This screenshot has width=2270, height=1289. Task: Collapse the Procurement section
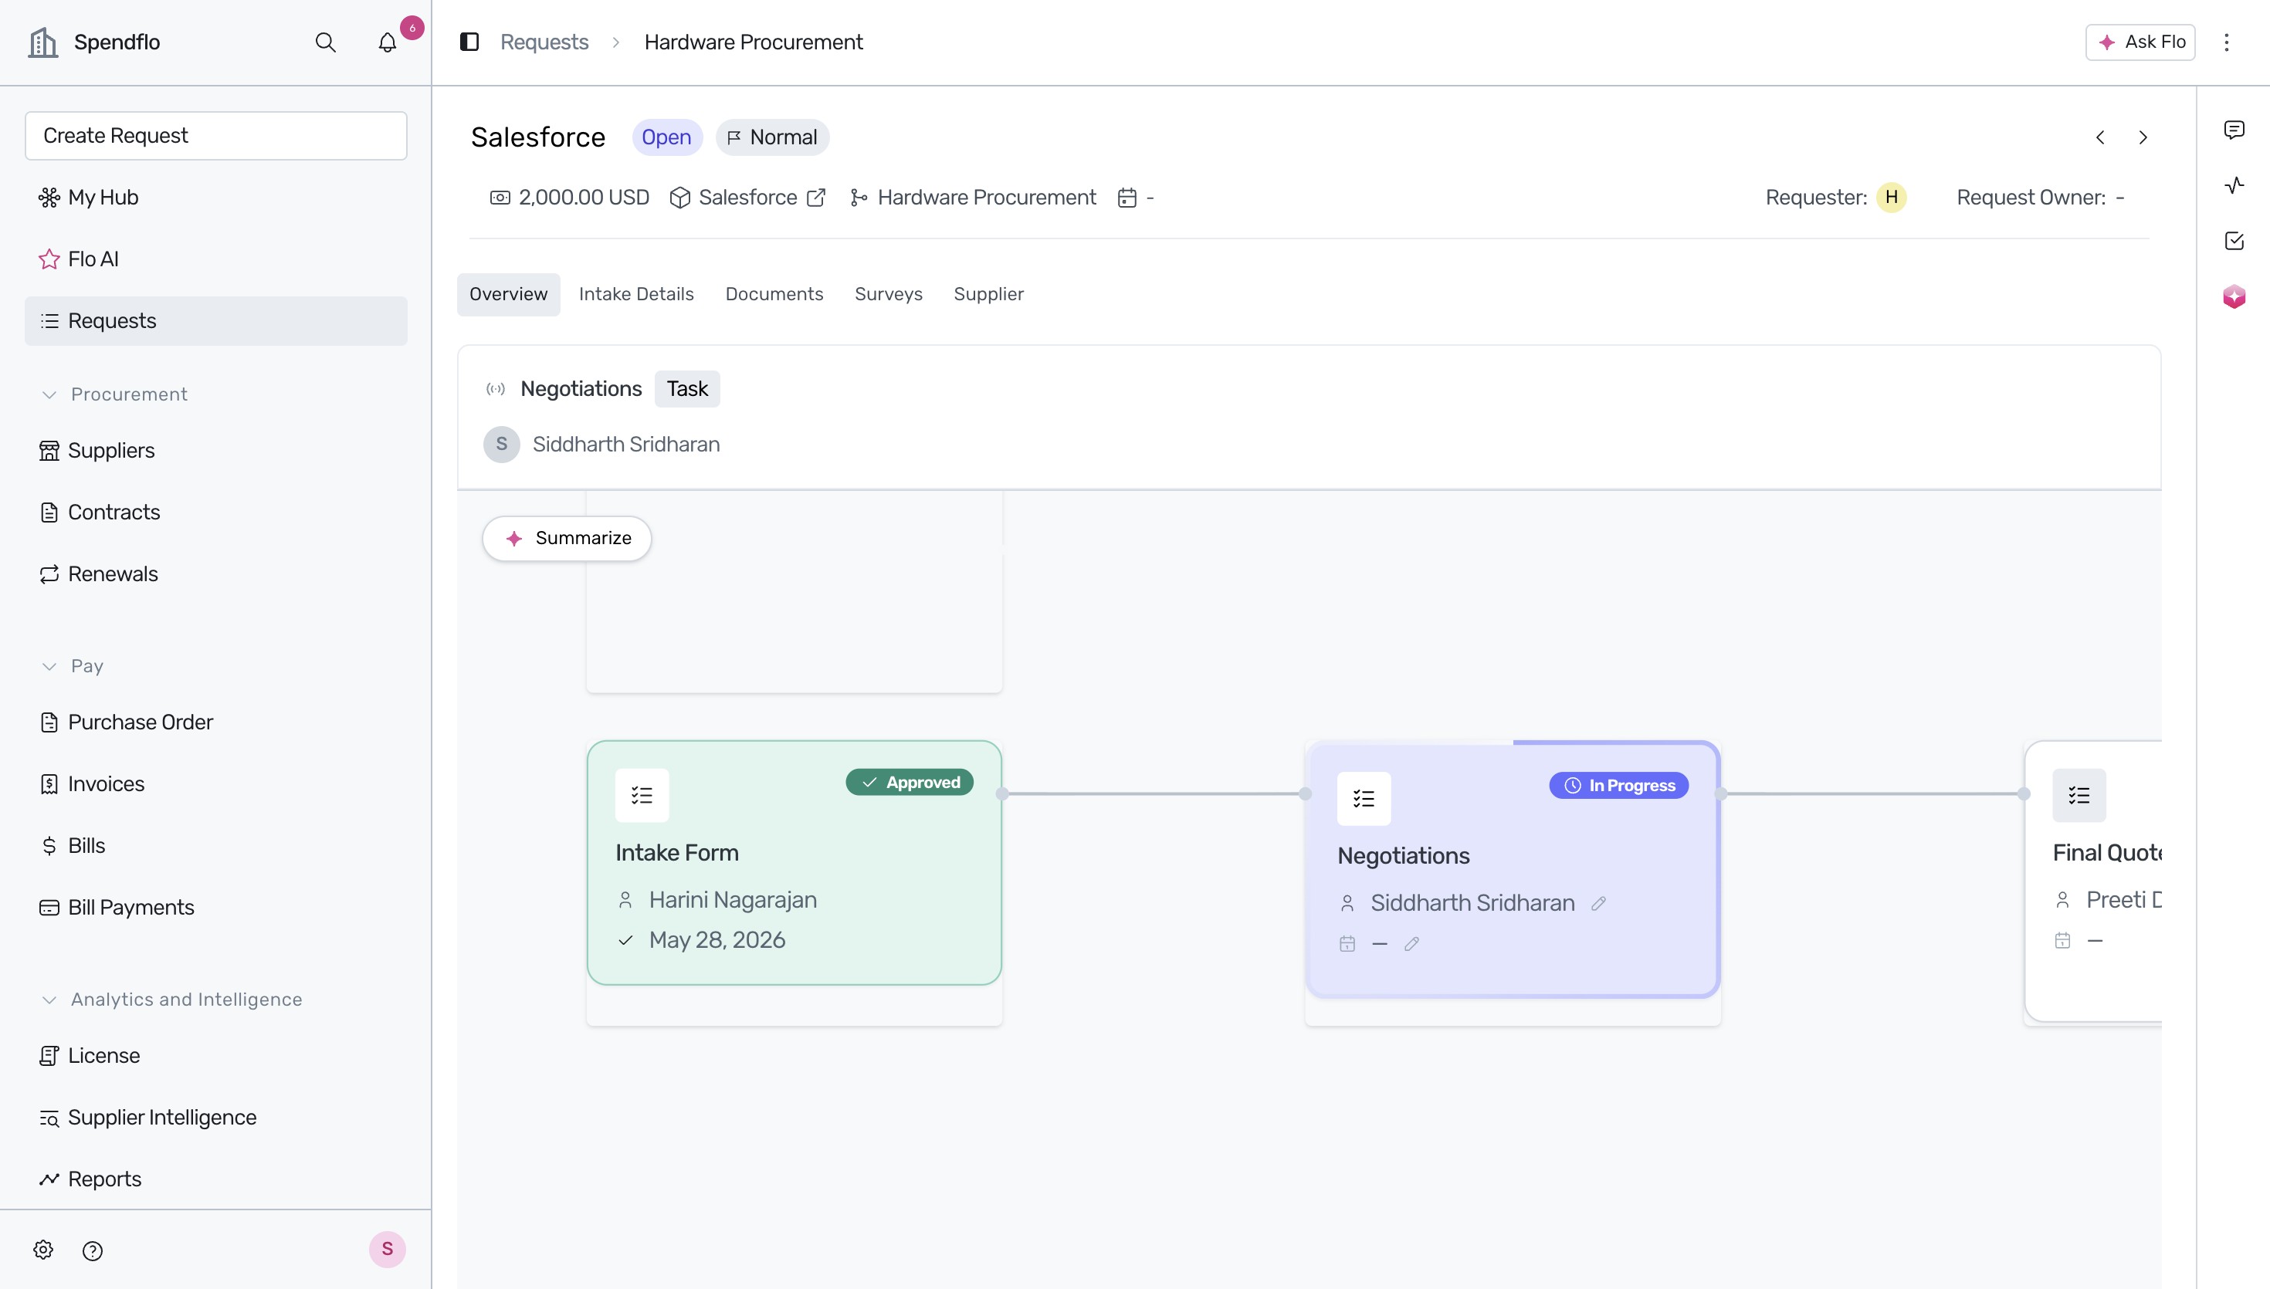[49, 395]
